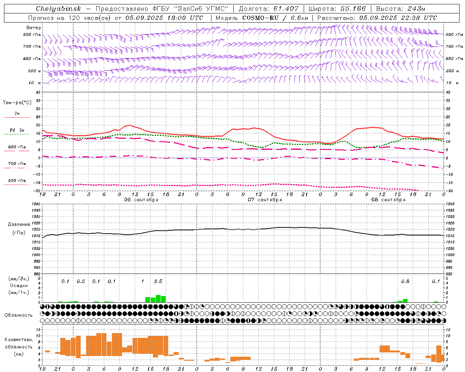Click 'Рассчитано: 05.09.2025 22:38 UTC' timestamp

377,18
